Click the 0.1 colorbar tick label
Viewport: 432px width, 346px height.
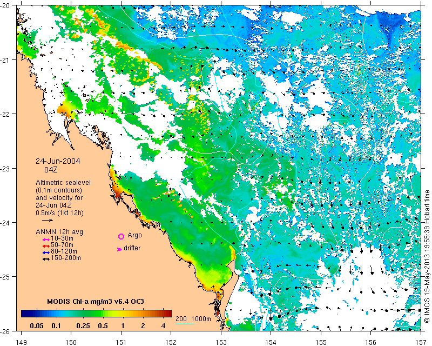56,325
